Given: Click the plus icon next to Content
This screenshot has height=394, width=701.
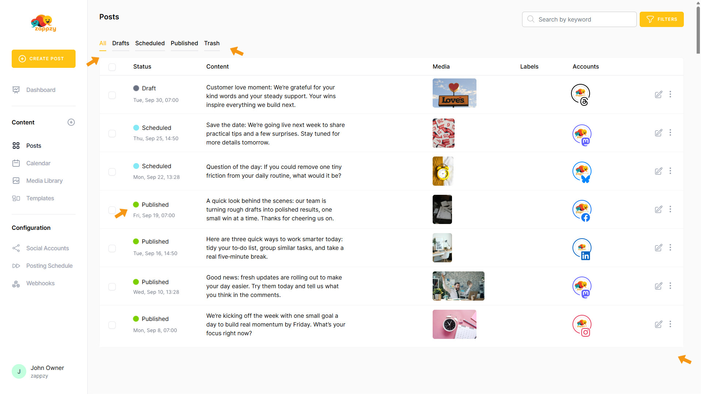Looking at the screenshot, I should [x=71, y=122].
